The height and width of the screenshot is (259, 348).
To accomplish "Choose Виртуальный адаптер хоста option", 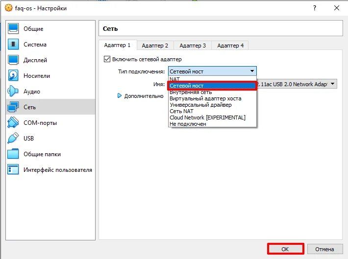I will [x=212, y=98].
